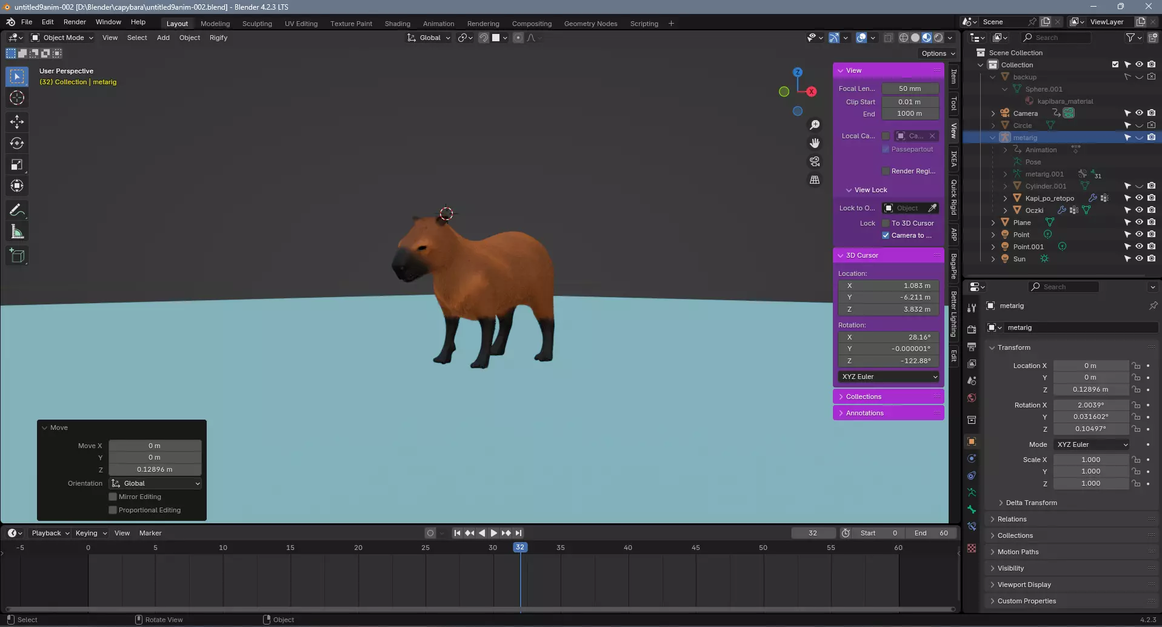
Task: Open the Rigify menu in viewport header
Action: click(x=218, y=38)
